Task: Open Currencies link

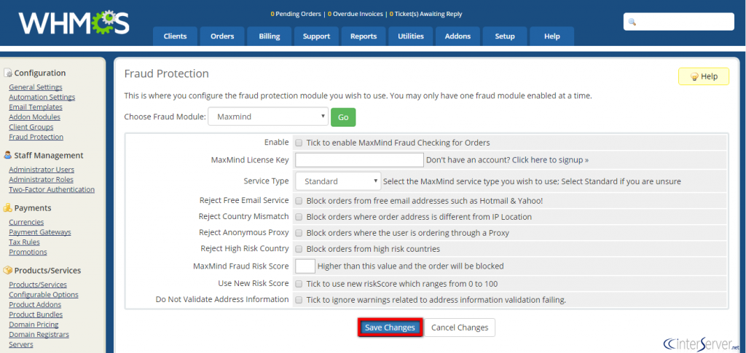Action: coord(26,222)
